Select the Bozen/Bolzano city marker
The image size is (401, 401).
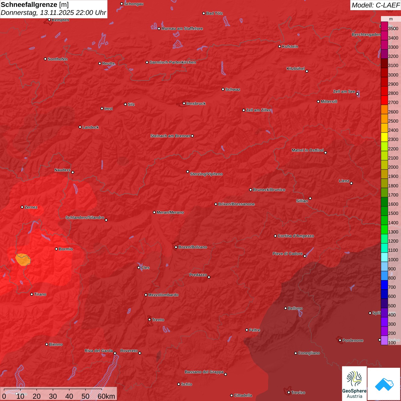pos(176,247)
